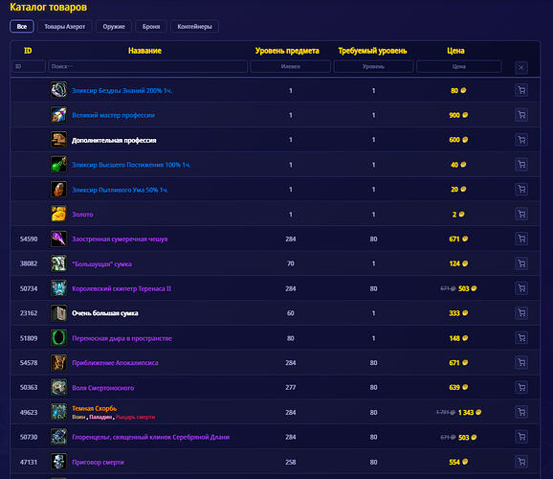This screenshot has height=479, width=553.
Task: Click the green elixir icon Высшего Постижения
Action: [x=58, y=165]
